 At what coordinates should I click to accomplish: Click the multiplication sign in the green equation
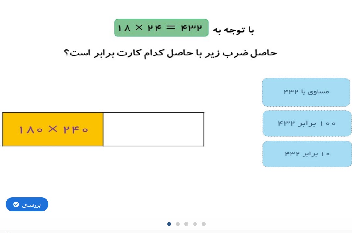pos(139,28)
